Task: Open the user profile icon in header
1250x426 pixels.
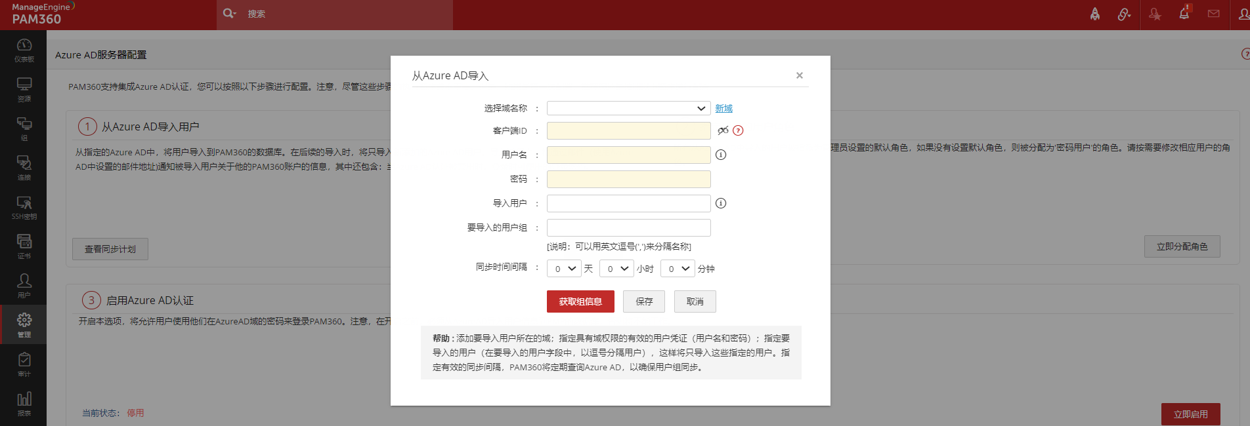Action: tap(1243, 14)
